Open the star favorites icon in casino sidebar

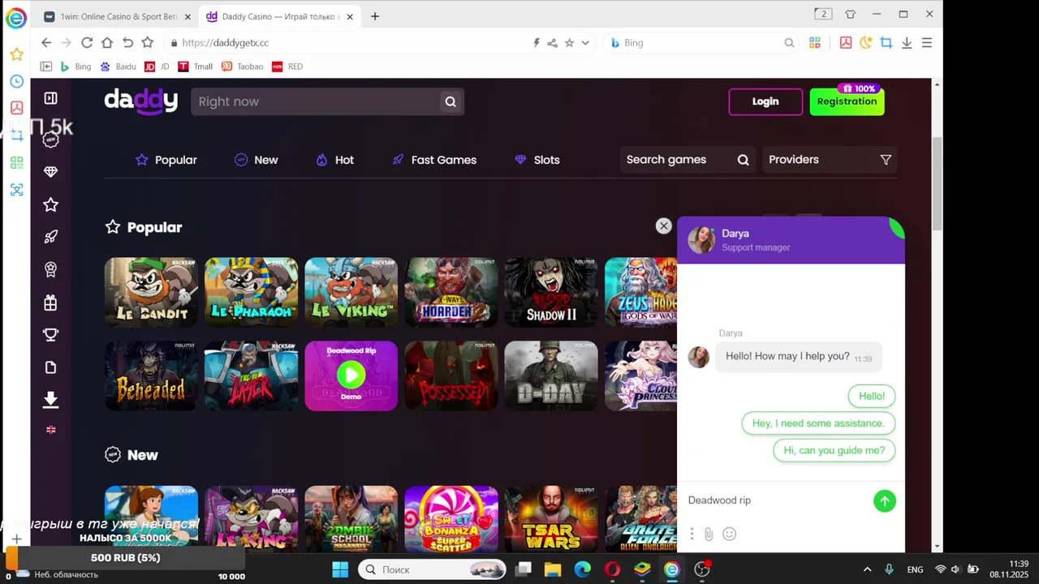point(50,204)
